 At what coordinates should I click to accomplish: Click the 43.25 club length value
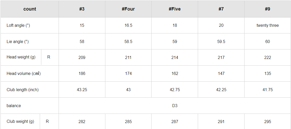(x=82, y=90)
